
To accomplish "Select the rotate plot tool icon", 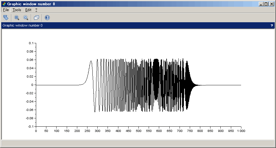I will 6,18.
